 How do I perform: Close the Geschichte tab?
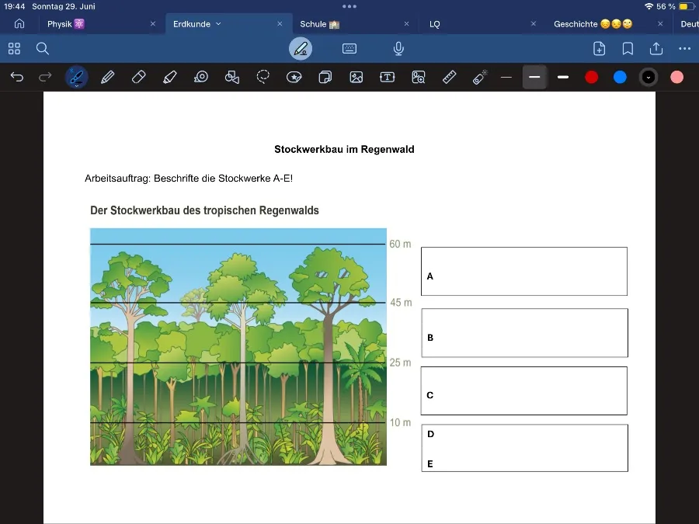click(x=660, y=23)
